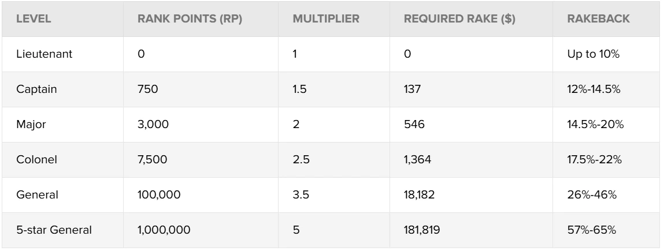This screenshot has width=664, height=251.
Task: Select the Major level cell
Action: 30,125
